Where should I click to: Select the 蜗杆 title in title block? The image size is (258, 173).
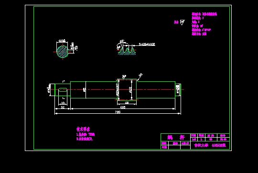click(x=176, y=137)
